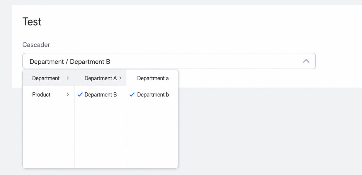Click the blue checkmark beside Department B
This screenshot has height=175, width=362.
80,94
